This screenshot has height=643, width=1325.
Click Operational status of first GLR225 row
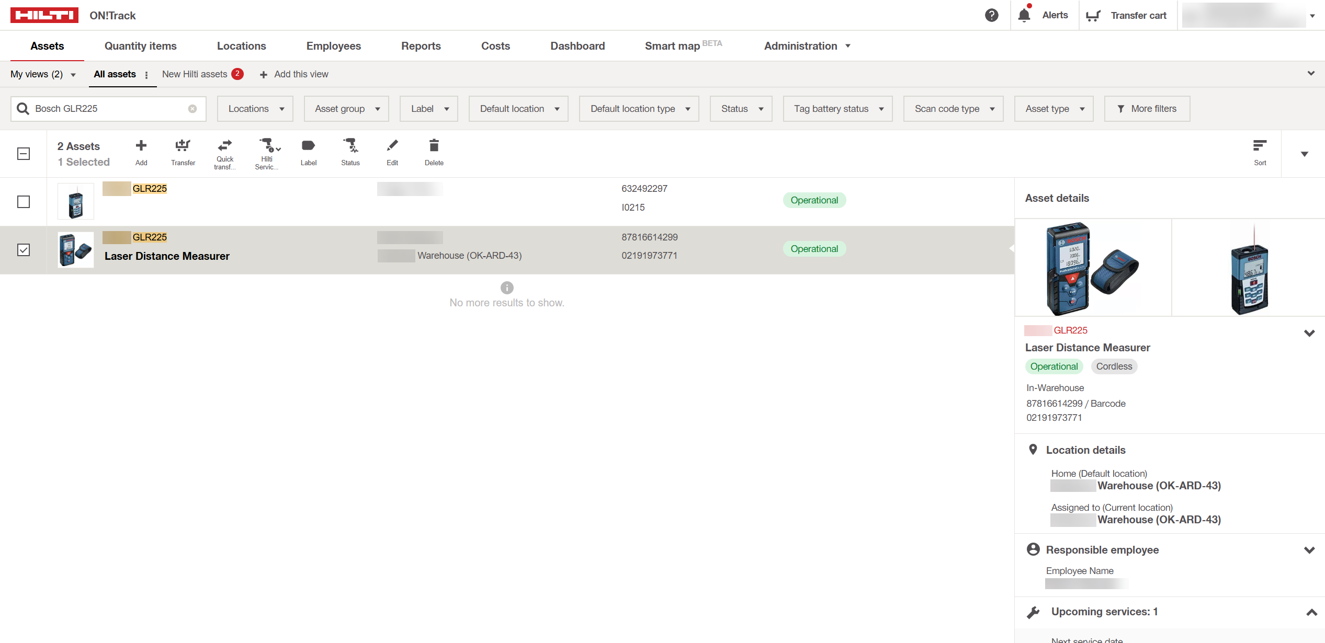point(814,200)
